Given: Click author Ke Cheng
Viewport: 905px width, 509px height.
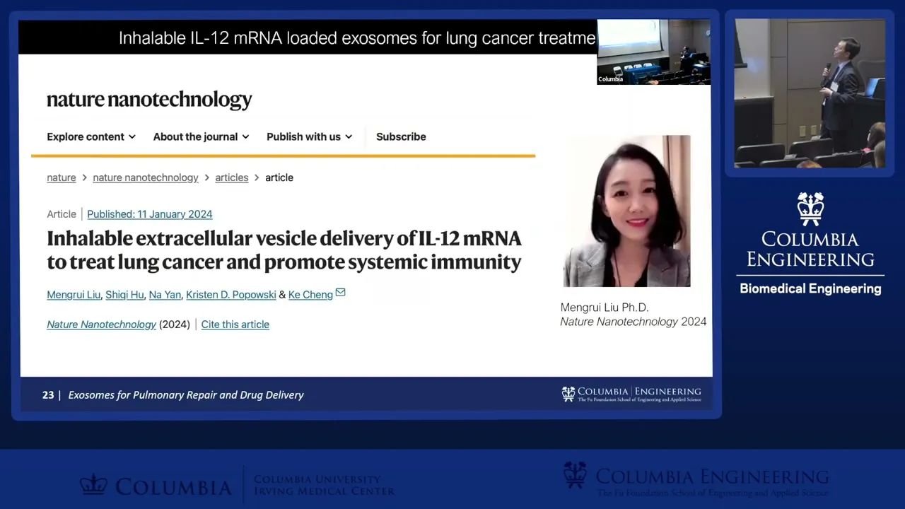Looking at the screenshot, I should [310, 295].
